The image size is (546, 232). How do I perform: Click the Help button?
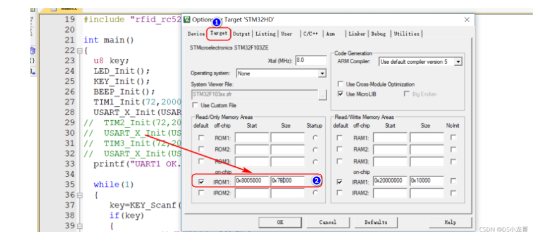[x=450, y=222]
